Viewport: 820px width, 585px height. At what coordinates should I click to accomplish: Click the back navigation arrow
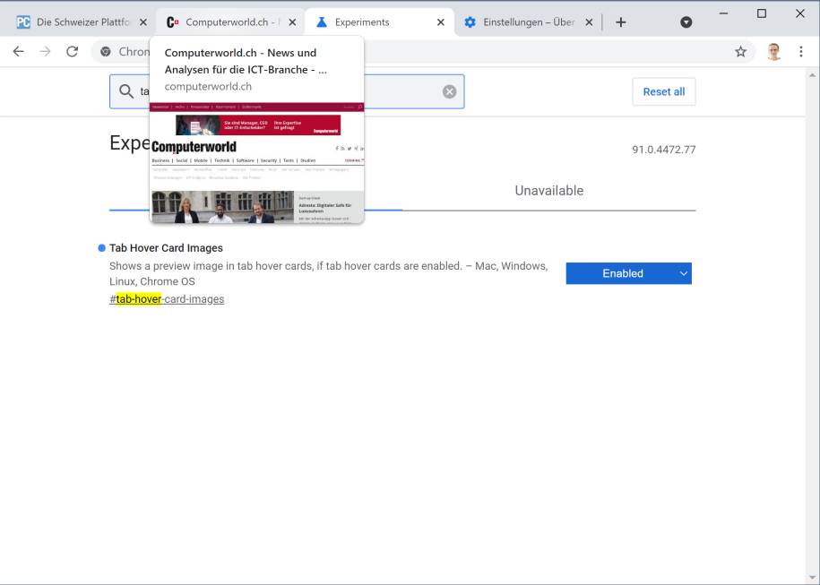[x=18, y=51]
